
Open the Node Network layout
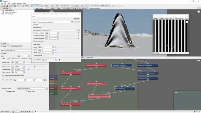[x=106, y=6]
